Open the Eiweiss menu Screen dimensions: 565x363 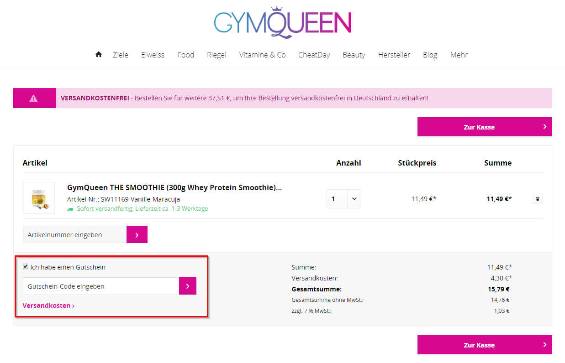click(x=153, y=55)
